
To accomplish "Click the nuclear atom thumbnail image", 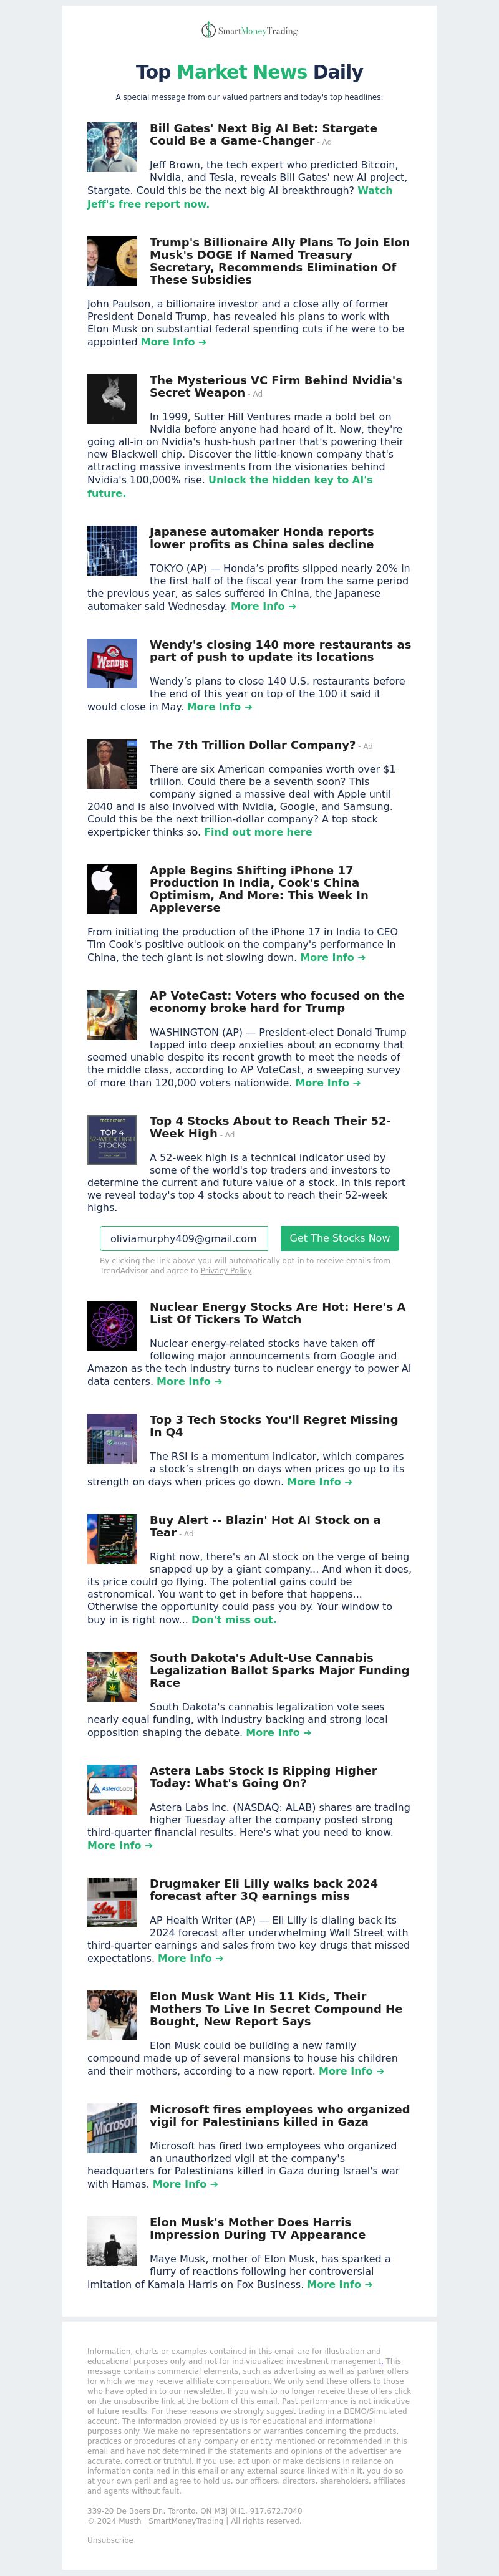I will (112, 1325).
